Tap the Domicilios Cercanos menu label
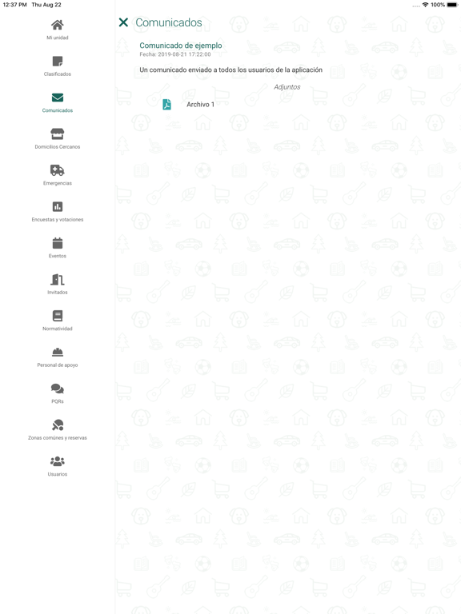 pyautogui.click(x=58, y=147)
